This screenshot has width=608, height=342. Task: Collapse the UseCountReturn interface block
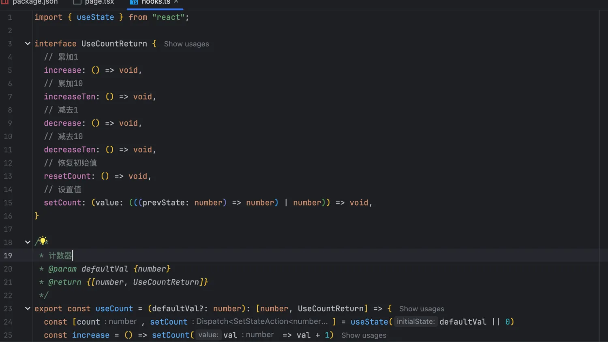[x=28, y=43]
